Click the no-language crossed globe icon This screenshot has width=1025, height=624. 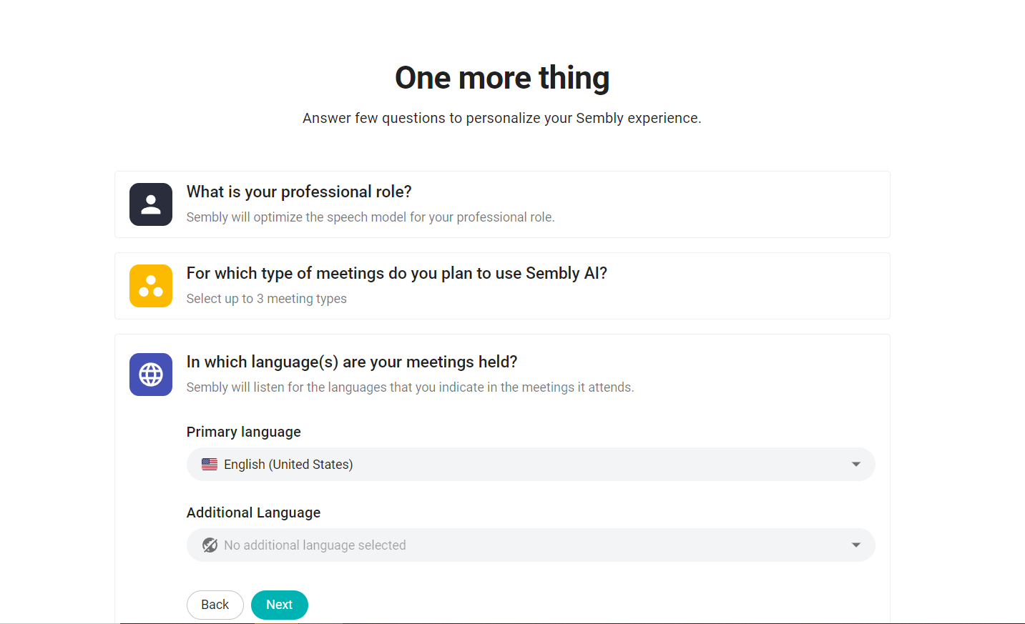point(210,545)
